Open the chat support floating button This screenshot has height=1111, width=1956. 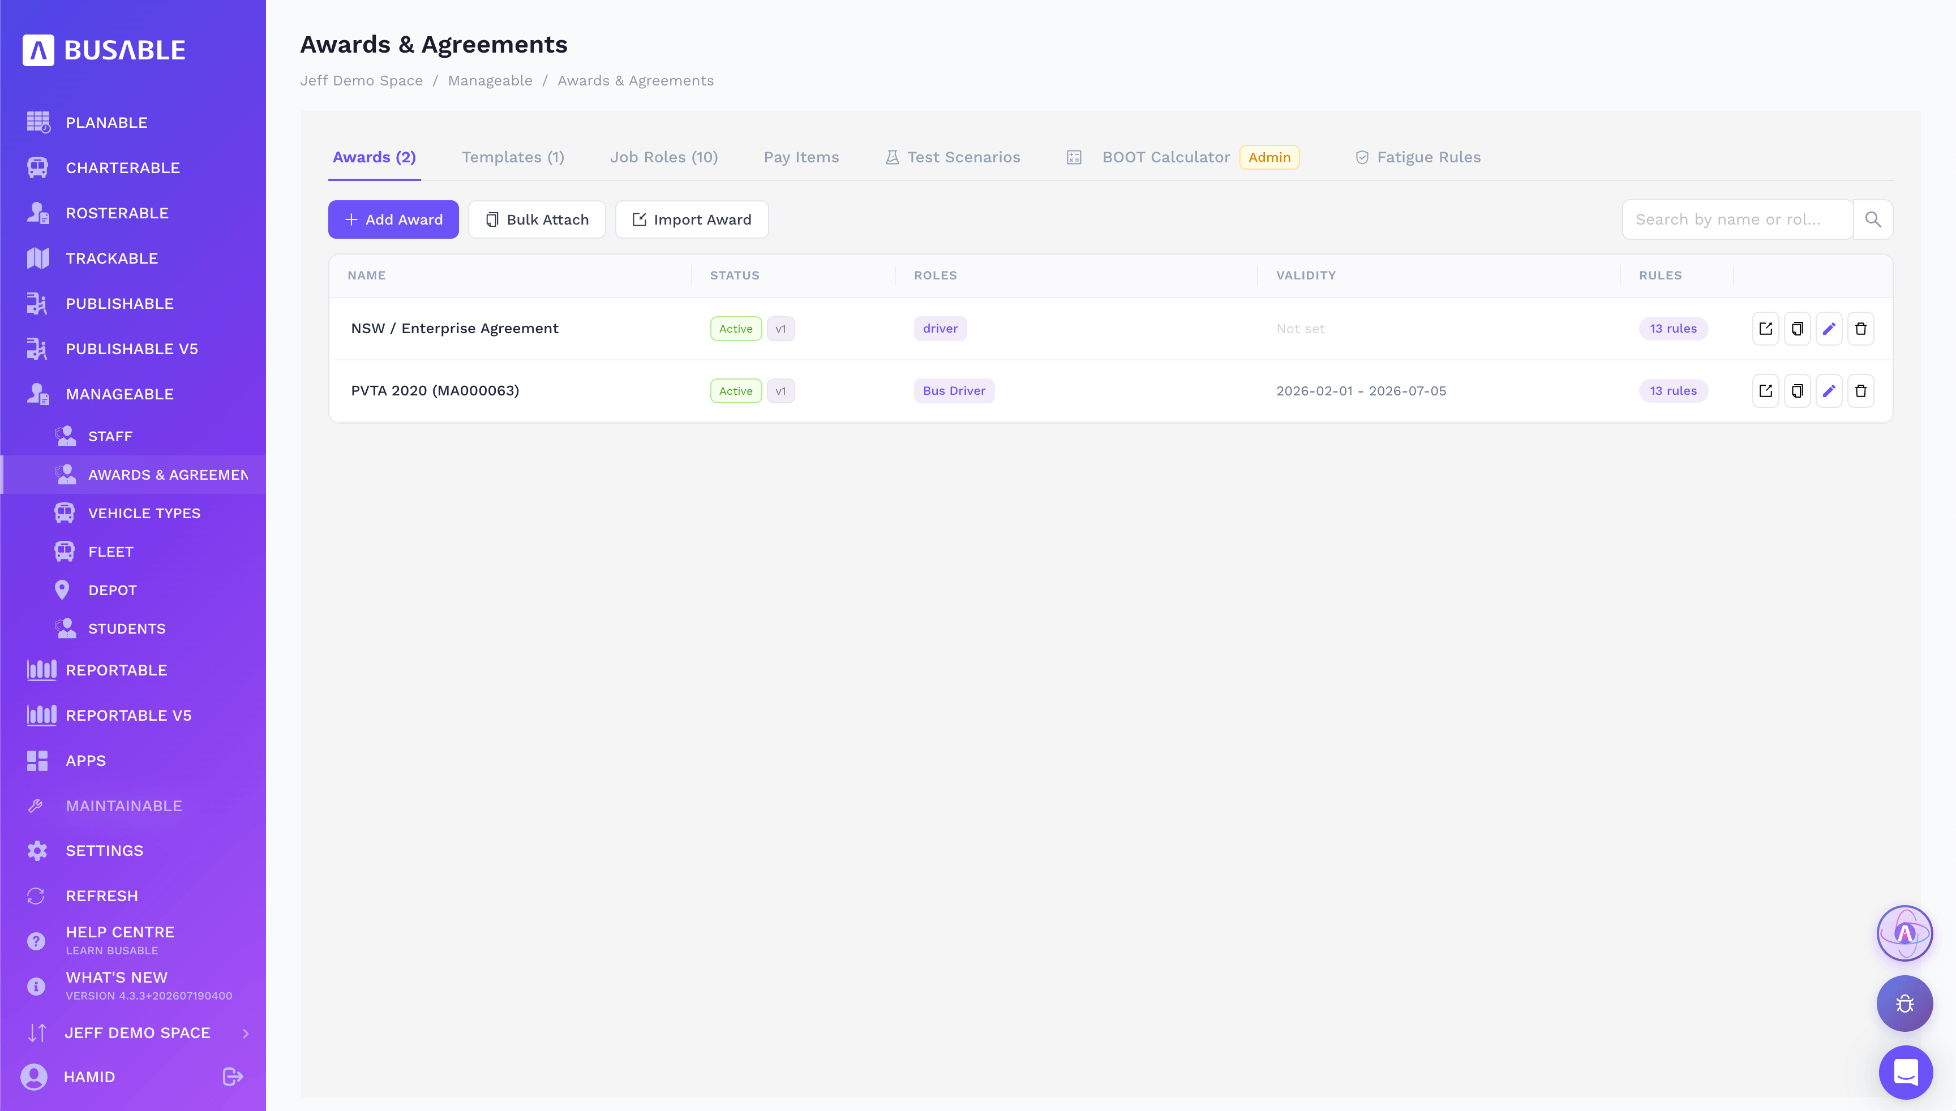1906,1072
